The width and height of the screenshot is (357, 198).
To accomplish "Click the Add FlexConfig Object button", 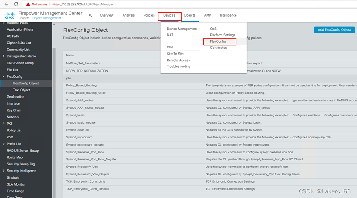I will click(x=334, y=30).
